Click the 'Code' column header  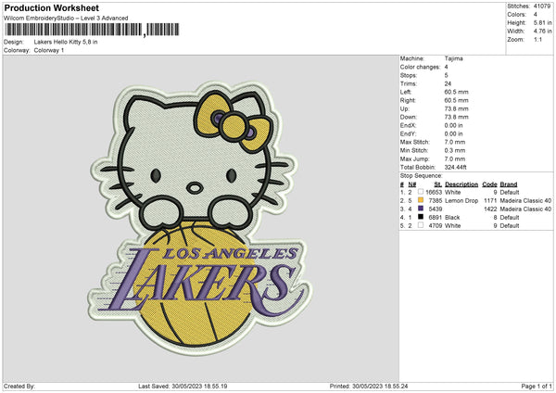coord(489,184)
